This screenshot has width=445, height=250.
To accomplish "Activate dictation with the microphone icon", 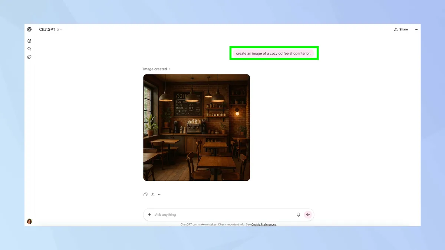I will point(298,214).
